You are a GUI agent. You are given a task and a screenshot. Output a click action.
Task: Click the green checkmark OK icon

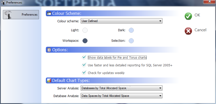188,16
